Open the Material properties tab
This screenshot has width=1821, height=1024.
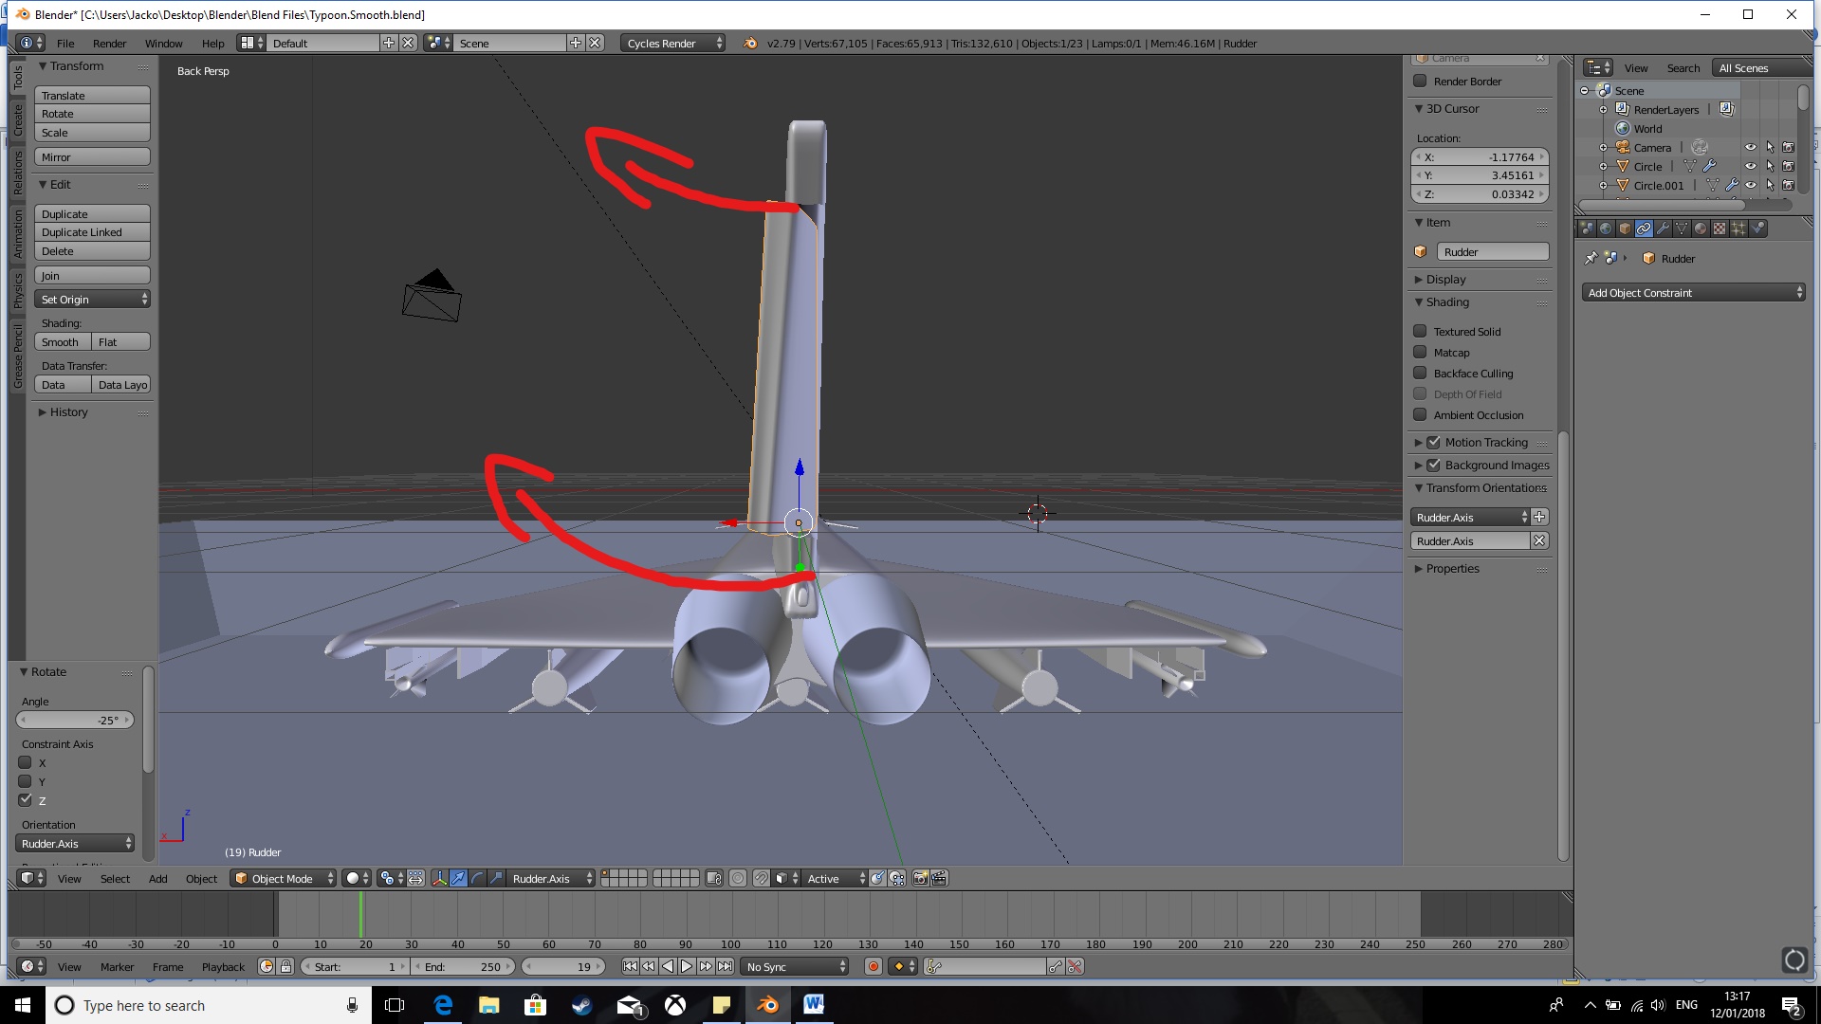tap(1701, 229)
